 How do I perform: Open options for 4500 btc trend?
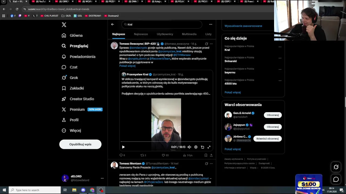[x=280, y=81]
